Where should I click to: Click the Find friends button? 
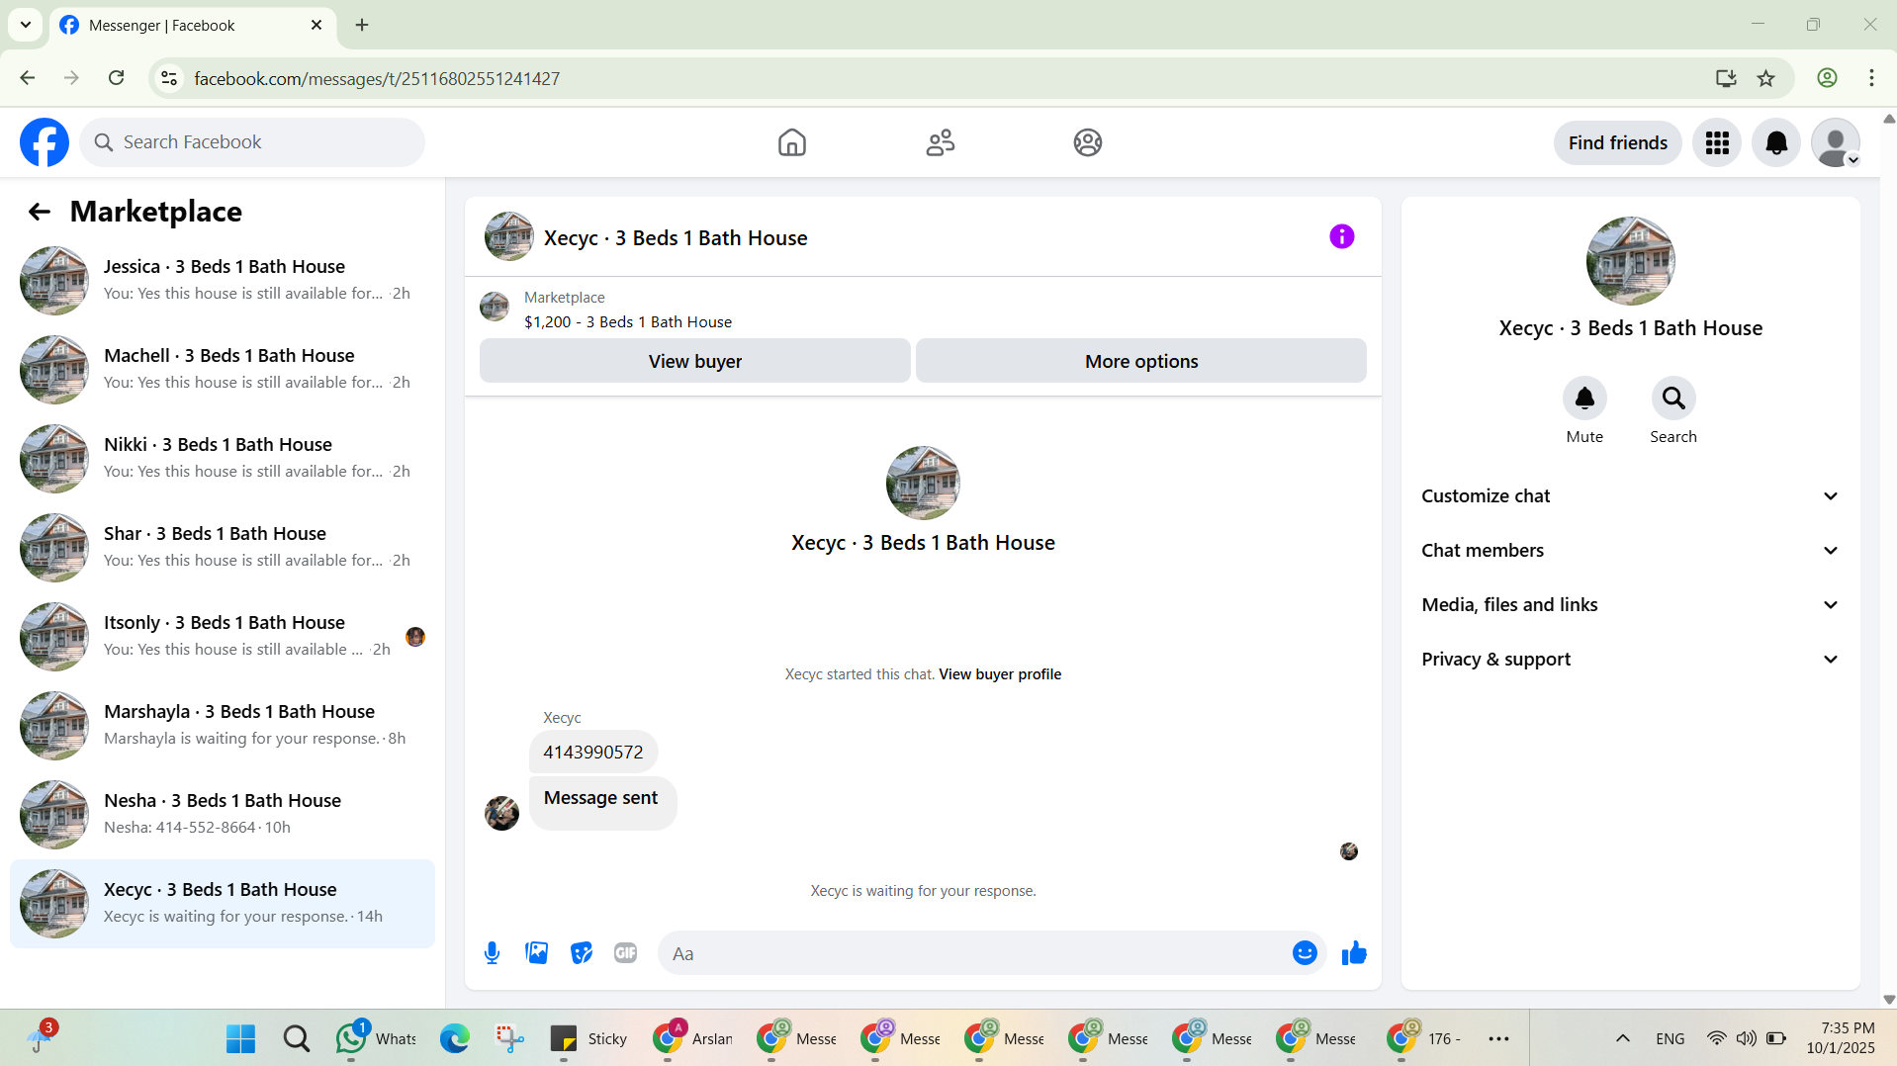tap(1618, 142)
